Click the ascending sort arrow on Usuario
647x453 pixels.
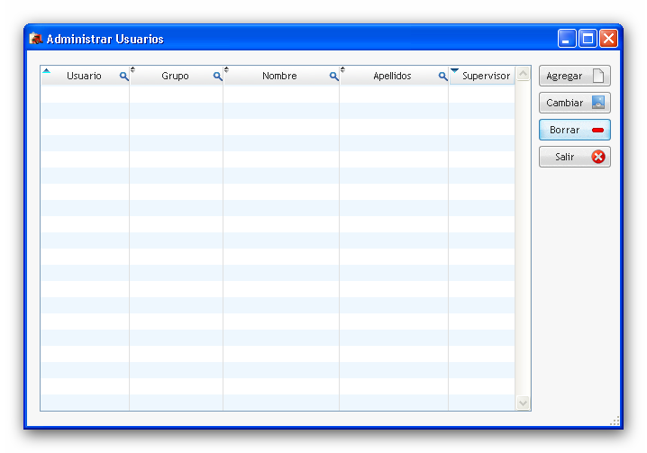pos(47,70)
